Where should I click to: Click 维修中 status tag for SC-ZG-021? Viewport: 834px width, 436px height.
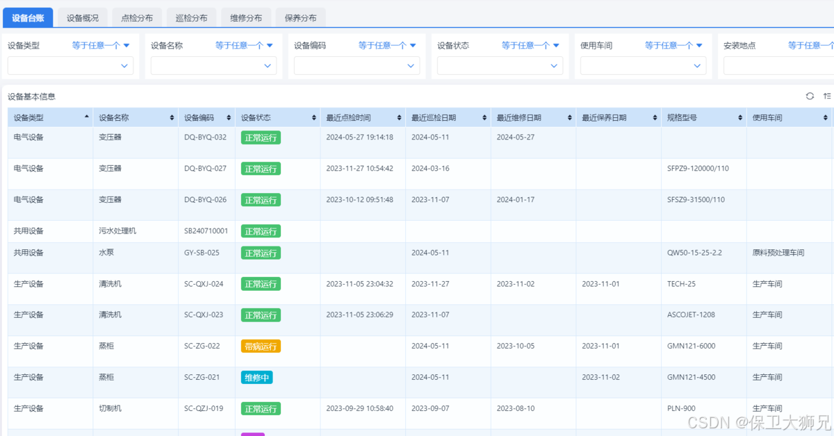(x=256, y=377)
